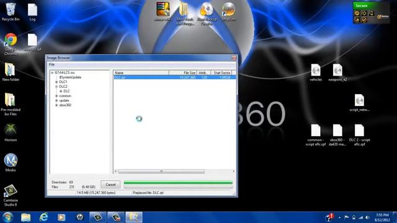Select the weapons_v2 file on the desktop
The height and width of the screenshot is (223, 397).
pos(337,72)
